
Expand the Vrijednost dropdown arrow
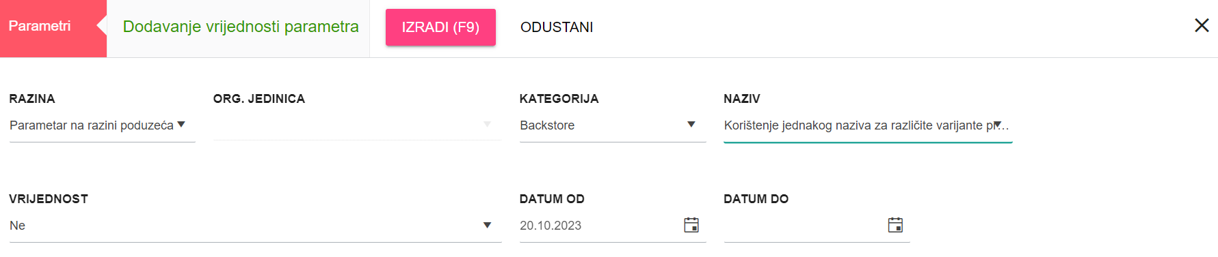pyautogui.click(x=488, y=225)
